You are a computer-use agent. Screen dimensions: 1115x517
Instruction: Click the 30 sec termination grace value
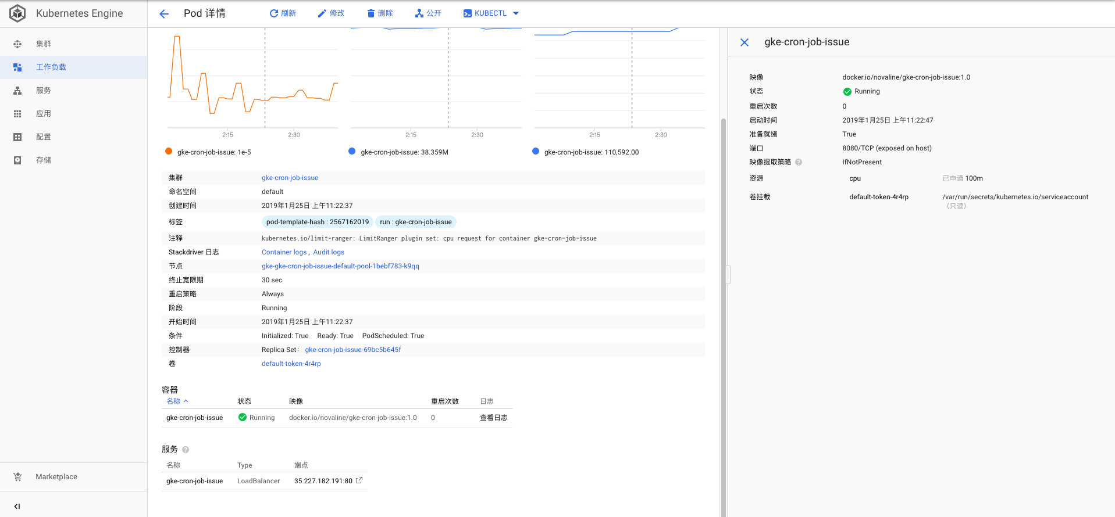tap(272, 280)
